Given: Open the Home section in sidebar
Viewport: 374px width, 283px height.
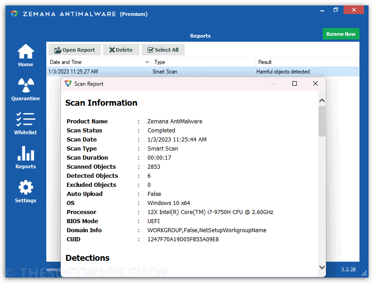Looking at the screenshot, I should pyautogui.click(x=25, y=55).
